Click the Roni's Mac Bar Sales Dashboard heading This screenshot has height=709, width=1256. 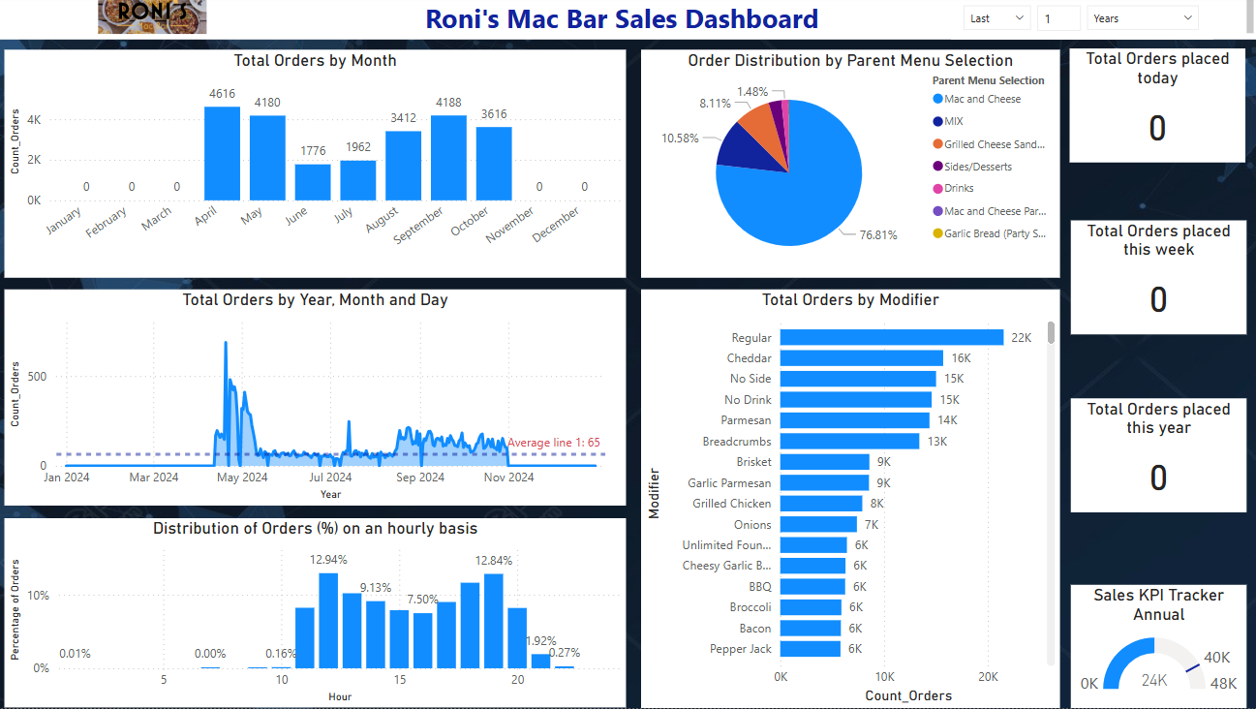(622, 18)
